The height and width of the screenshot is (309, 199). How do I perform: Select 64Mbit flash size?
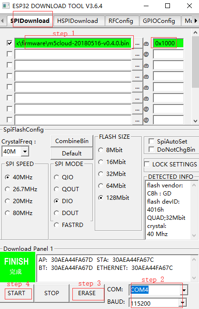click(101, 185)
